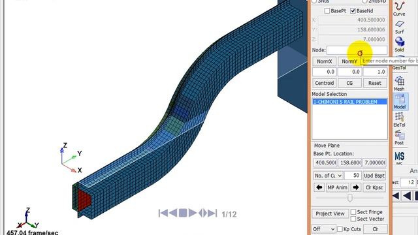Click the Move Plane slider handle

(x=350, y=198)
